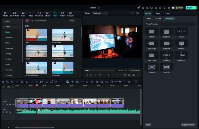This screenshot has height=129, width=199.
Task: Click the player volume icon
Action: (x=133, y=75)
